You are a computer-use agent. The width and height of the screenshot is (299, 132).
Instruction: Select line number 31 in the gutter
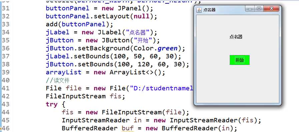point(6,8)
